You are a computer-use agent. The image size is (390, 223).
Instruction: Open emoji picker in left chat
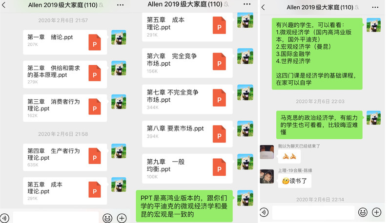107,218
